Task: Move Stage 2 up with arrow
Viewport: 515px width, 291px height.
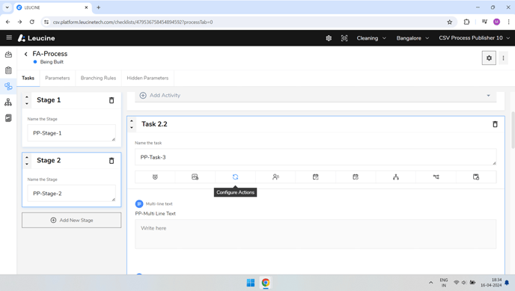Action: pyautogui.click(x=27, y=158)
